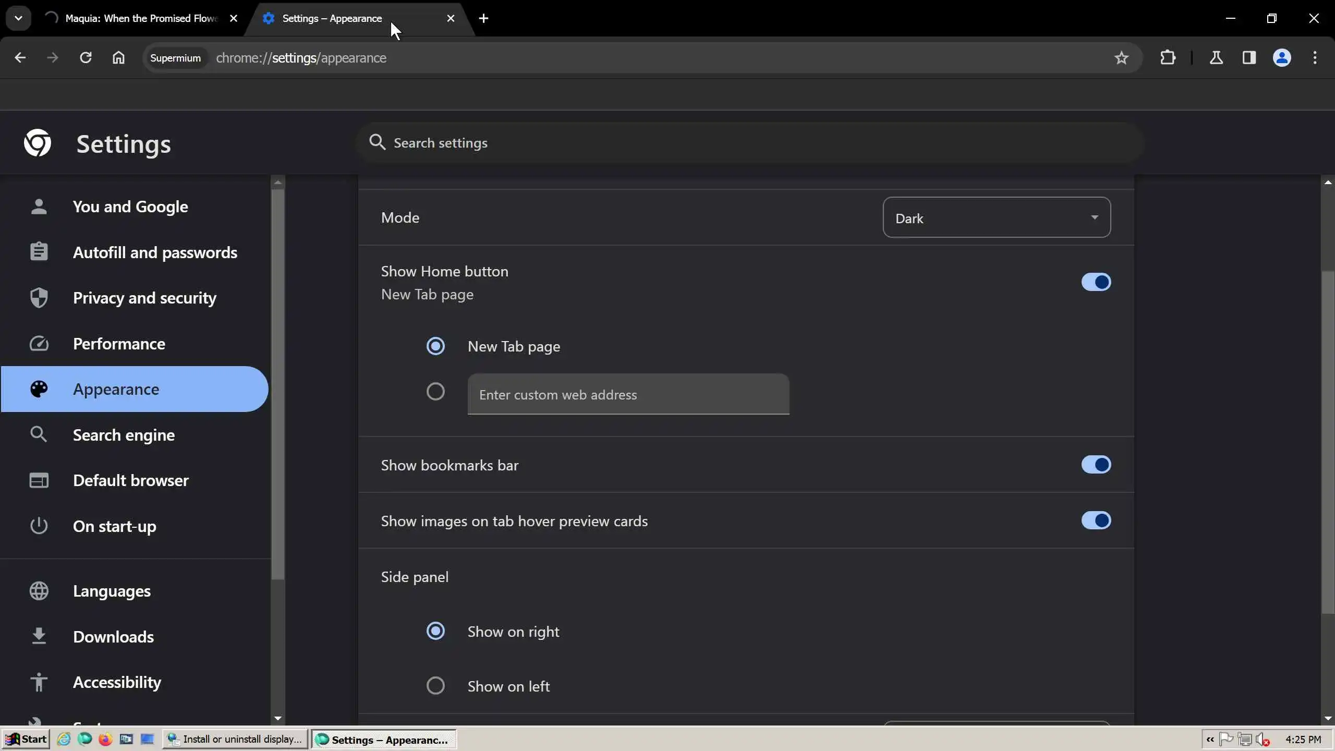1335x751 pixels.
Task: Select the Show on left radio button
Action: [x=435, y=685]
